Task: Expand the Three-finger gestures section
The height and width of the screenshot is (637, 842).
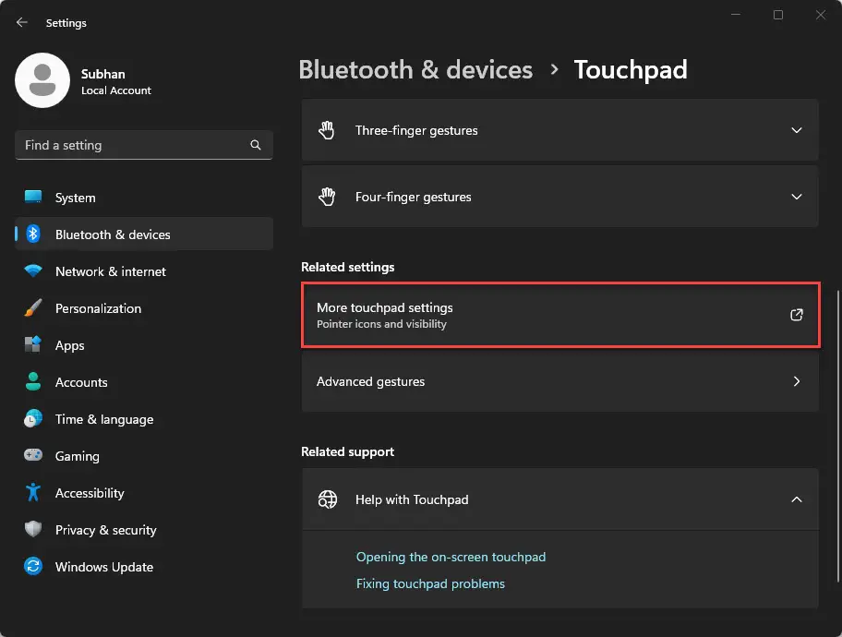Action: pyautogui.click(x=796, y=130)
